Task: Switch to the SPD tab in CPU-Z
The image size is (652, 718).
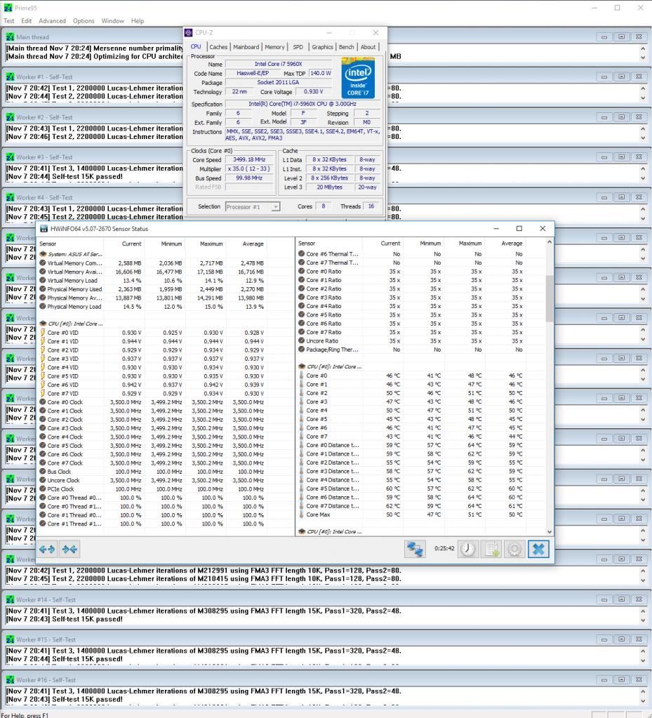Action: (298, 47)
